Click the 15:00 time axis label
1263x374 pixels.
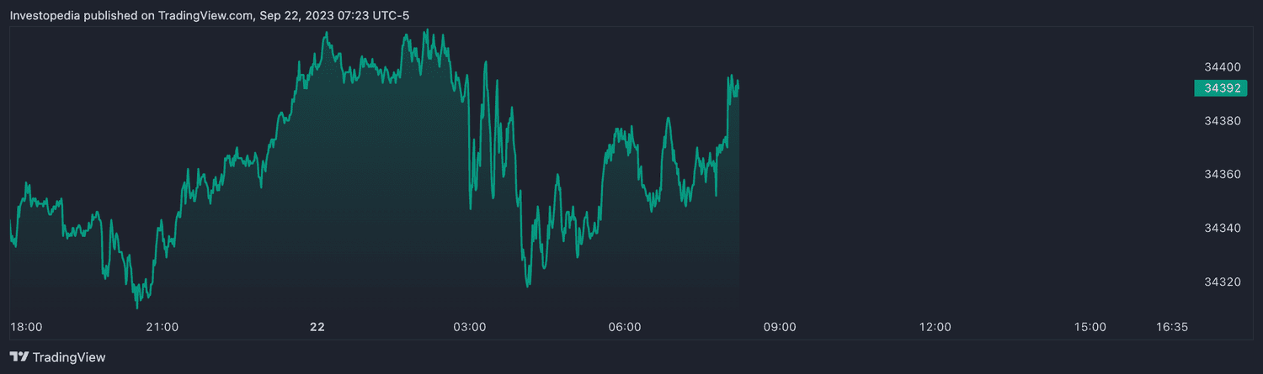[1090, 327]
